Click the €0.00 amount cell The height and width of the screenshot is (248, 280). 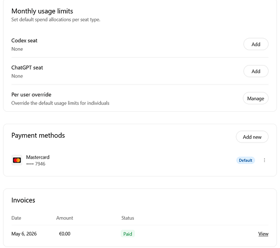tap(65, 234)
